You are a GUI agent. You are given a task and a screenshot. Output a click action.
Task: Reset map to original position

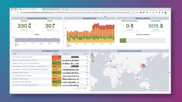[x=92, y=61]
